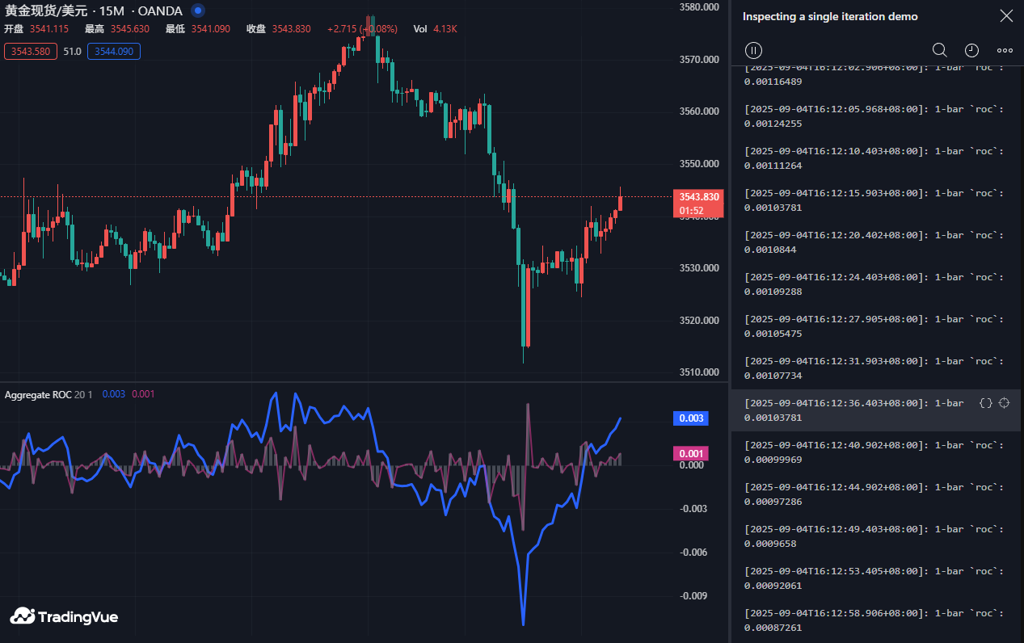This screenshot has width=1024, height=643.
Task: Open search in the logs panel
Action: coord(939,50)
